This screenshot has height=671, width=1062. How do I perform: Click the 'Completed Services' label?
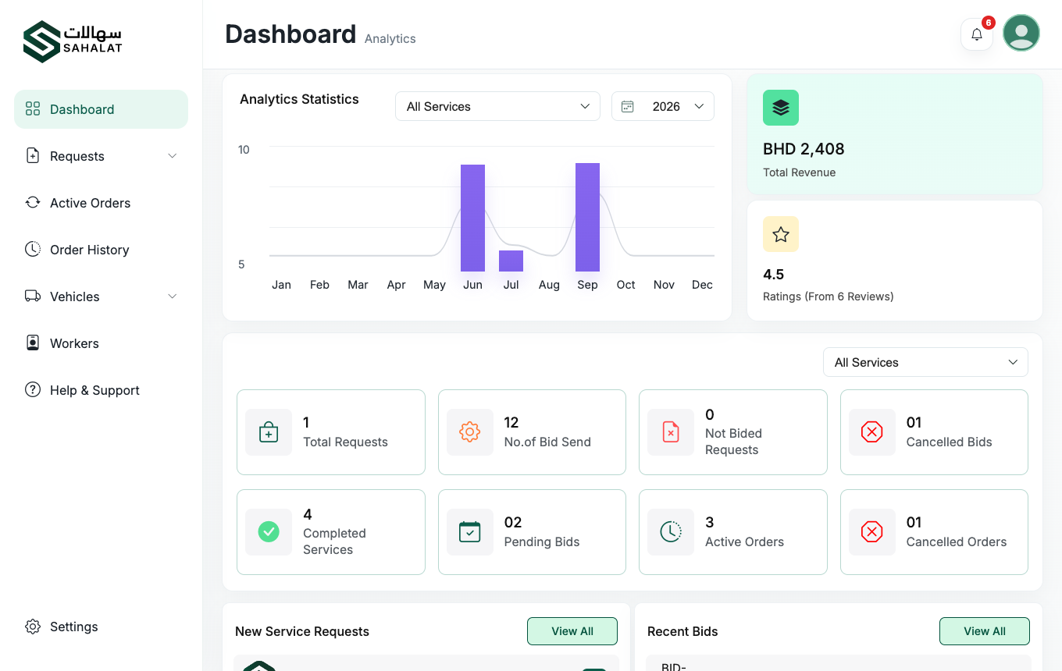(334, 541)
